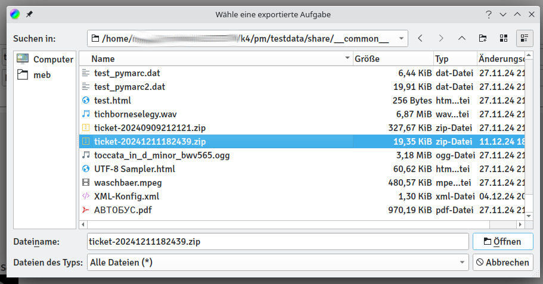
Task: Click the horizontal scrollbar right arrow
Action: pos(520,224)
